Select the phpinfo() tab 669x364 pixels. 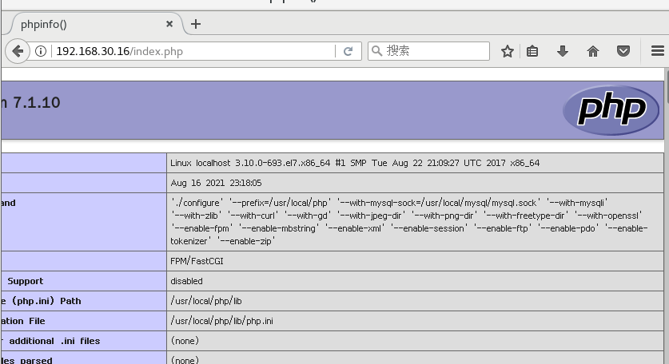[96, 24]
